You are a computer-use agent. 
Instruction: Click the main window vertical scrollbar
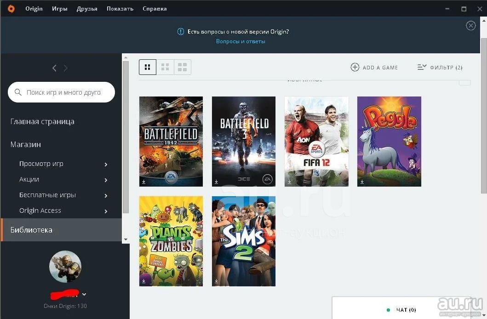click(484, 115)
